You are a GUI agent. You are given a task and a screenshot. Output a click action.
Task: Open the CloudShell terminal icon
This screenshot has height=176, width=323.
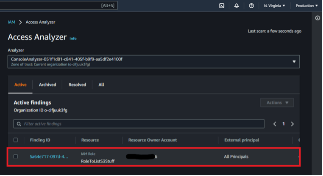[x=221, y=6]
